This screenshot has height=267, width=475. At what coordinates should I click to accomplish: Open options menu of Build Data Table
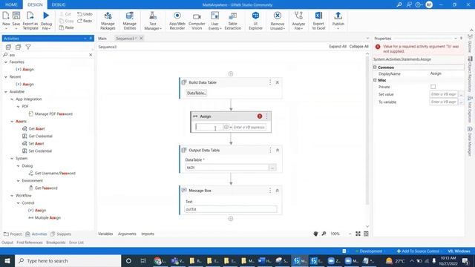(270, 82)
